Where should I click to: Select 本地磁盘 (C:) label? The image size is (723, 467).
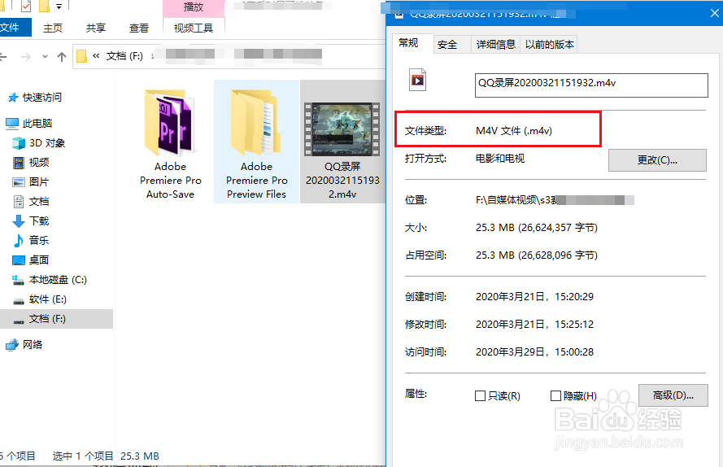coord(58,280)
